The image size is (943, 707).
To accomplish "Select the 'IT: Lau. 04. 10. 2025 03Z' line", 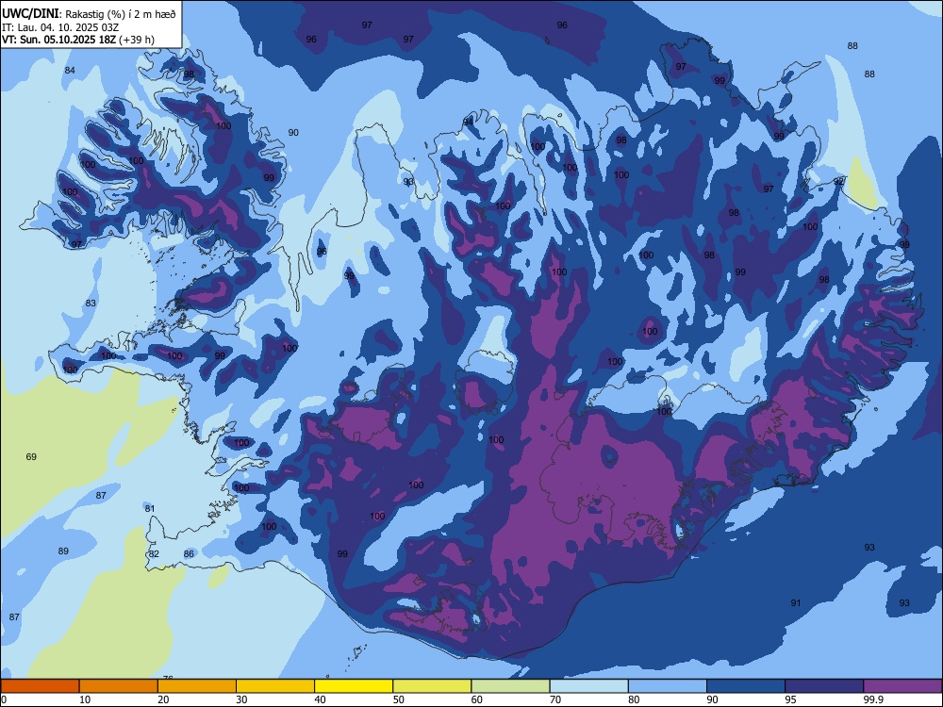I will [59, 27].
